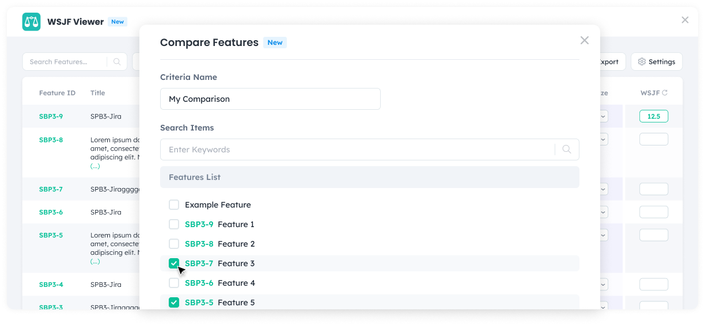This screenshot has width=705, height=326.
Task: Open SBP3-8 link in the table
Action: (51, 140)
